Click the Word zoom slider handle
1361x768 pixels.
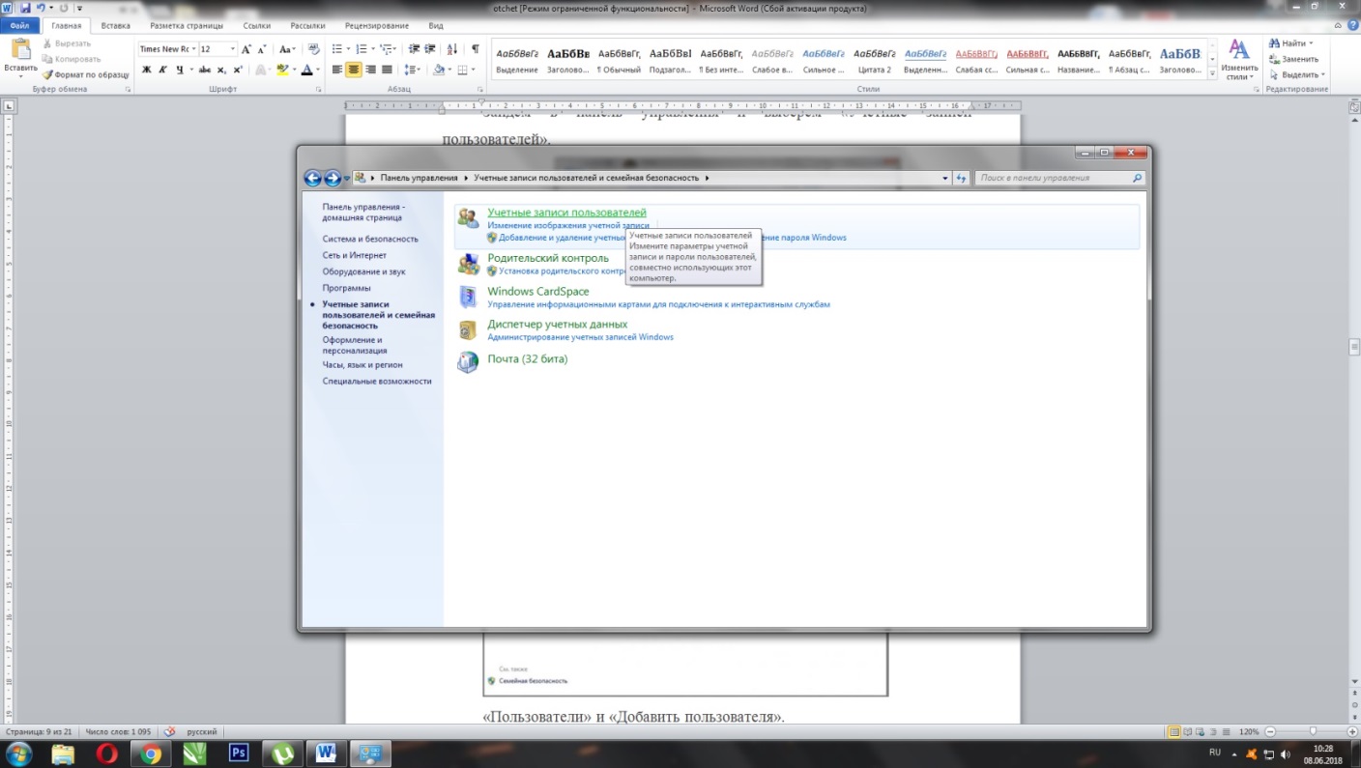(x=1312, y=731)
